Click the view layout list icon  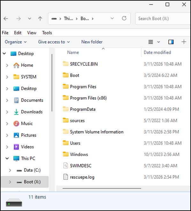[151, 42]
